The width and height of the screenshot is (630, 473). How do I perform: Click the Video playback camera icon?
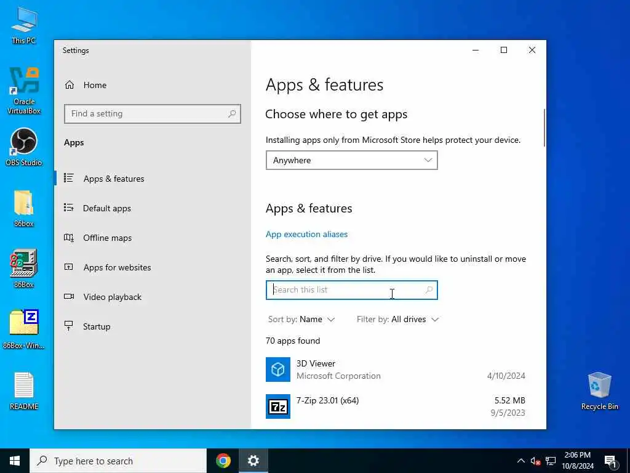pos(69,296)
